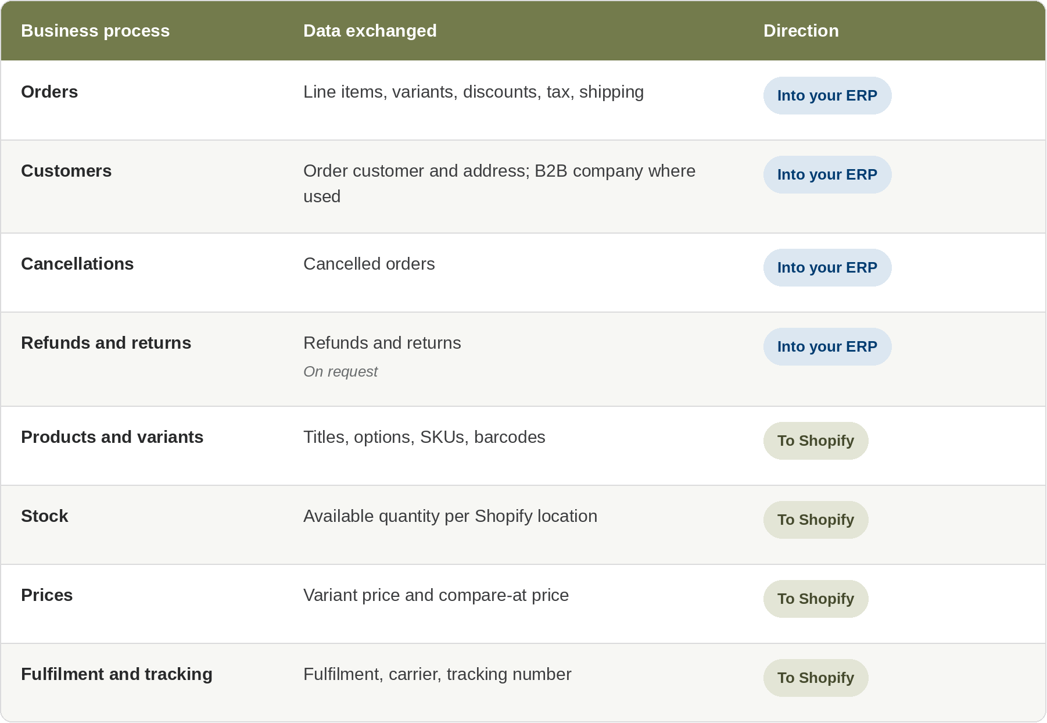Screen dimensions: 1047x723
Task: Click 'Into your ERP' badge in Cancellations row
Action: click(x=827, y=267)
